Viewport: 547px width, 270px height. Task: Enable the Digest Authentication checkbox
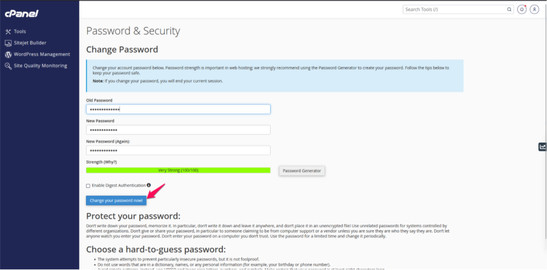(x=88, y=185)
